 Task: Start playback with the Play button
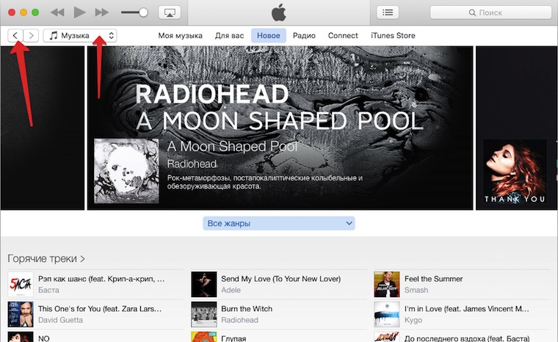point(79,12)
